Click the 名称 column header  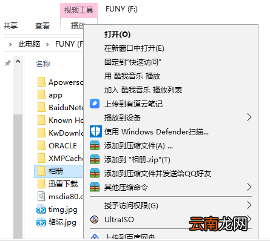pos(43,64)
